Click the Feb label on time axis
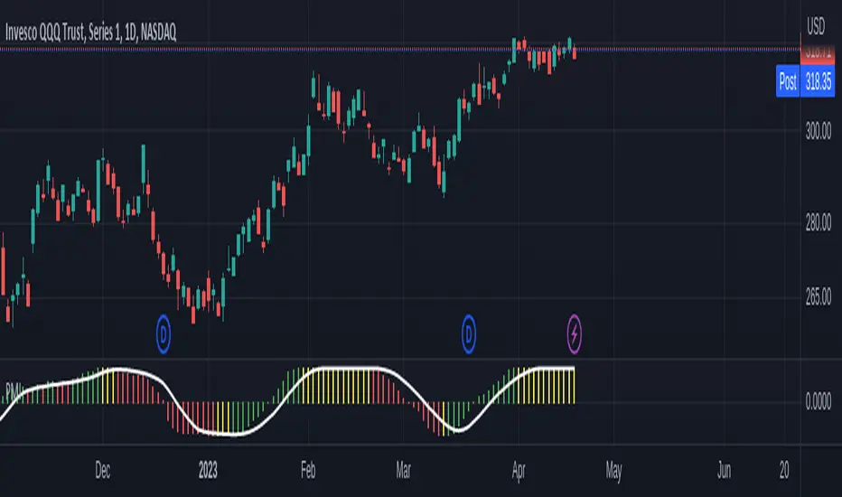The width and height of the screenshot is (842, 497). click(x=308, y=470)
